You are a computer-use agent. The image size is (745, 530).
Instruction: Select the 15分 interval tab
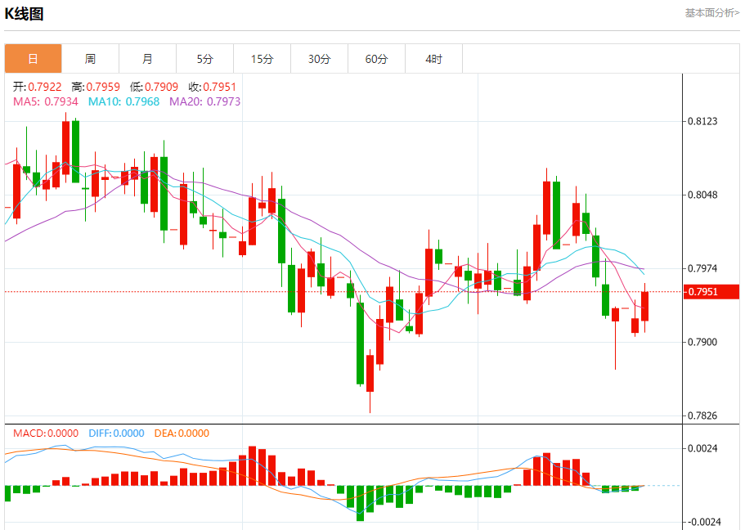click(x=262, y=59)
